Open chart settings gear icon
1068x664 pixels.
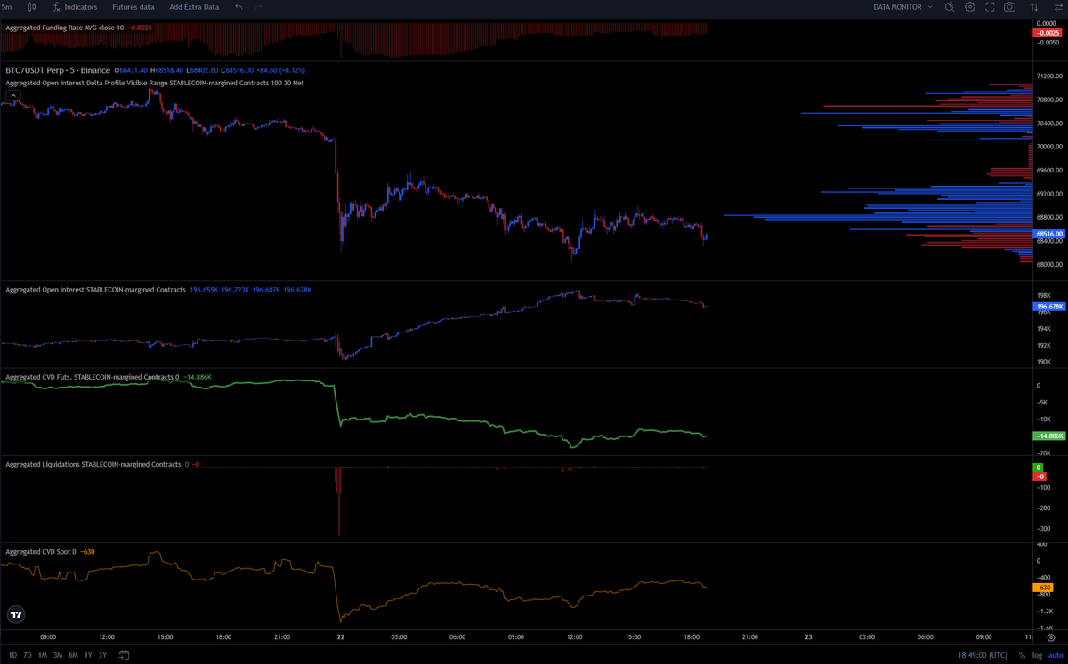(970, 7)
